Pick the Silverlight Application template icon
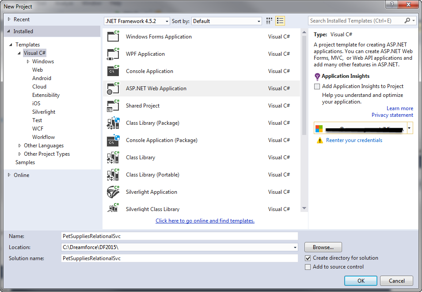The height and width of the screenshot is (292, 422). tap(114, 192)
